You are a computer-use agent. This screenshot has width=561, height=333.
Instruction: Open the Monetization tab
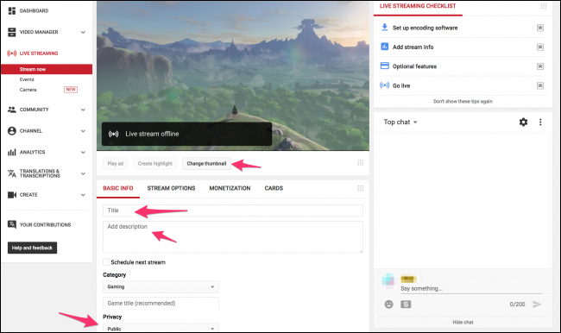tap(230, 188)
